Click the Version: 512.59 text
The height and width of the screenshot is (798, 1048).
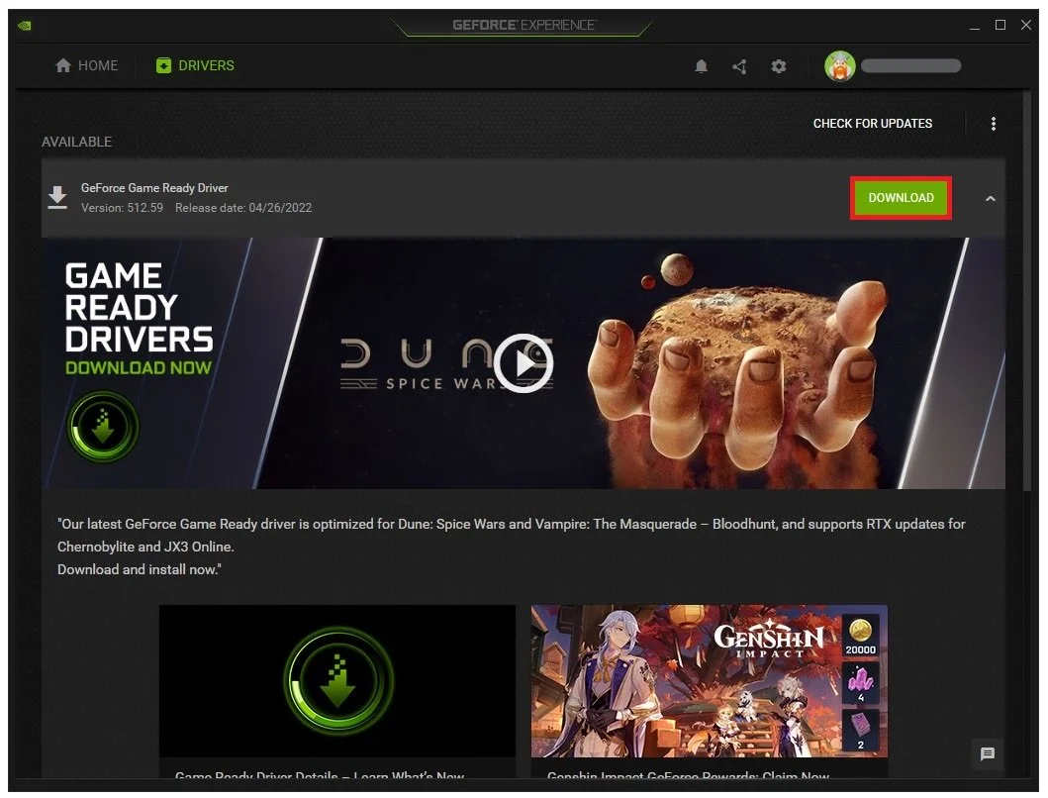coord(123,208)
